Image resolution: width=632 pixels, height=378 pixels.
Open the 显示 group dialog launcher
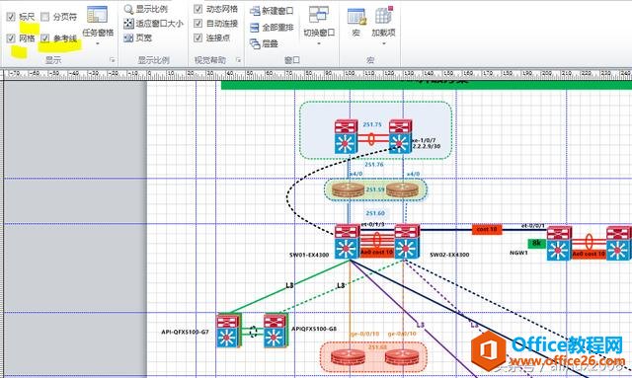point(112,60)
